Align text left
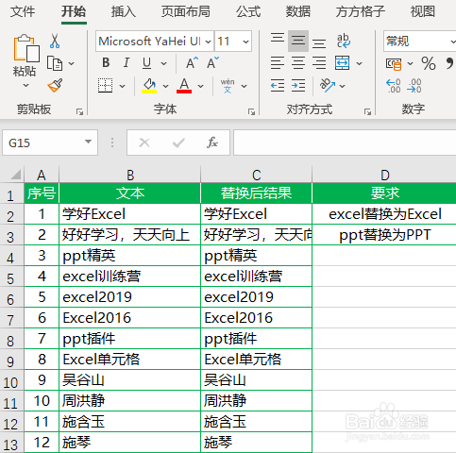 click(x=278, y=63)
